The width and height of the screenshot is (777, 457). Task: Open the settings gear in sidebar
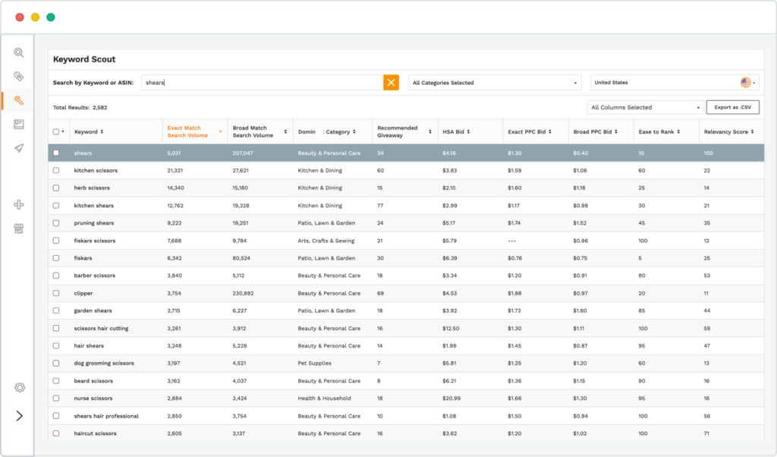[19, 388]
